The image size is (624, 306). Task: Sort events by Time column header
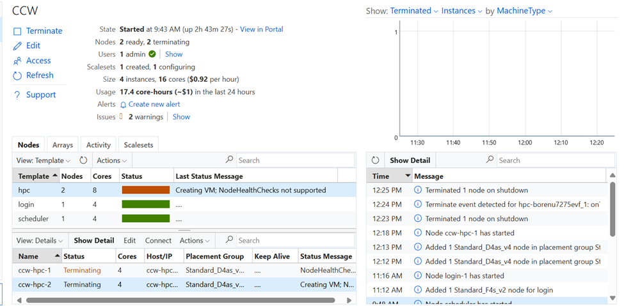390,176
